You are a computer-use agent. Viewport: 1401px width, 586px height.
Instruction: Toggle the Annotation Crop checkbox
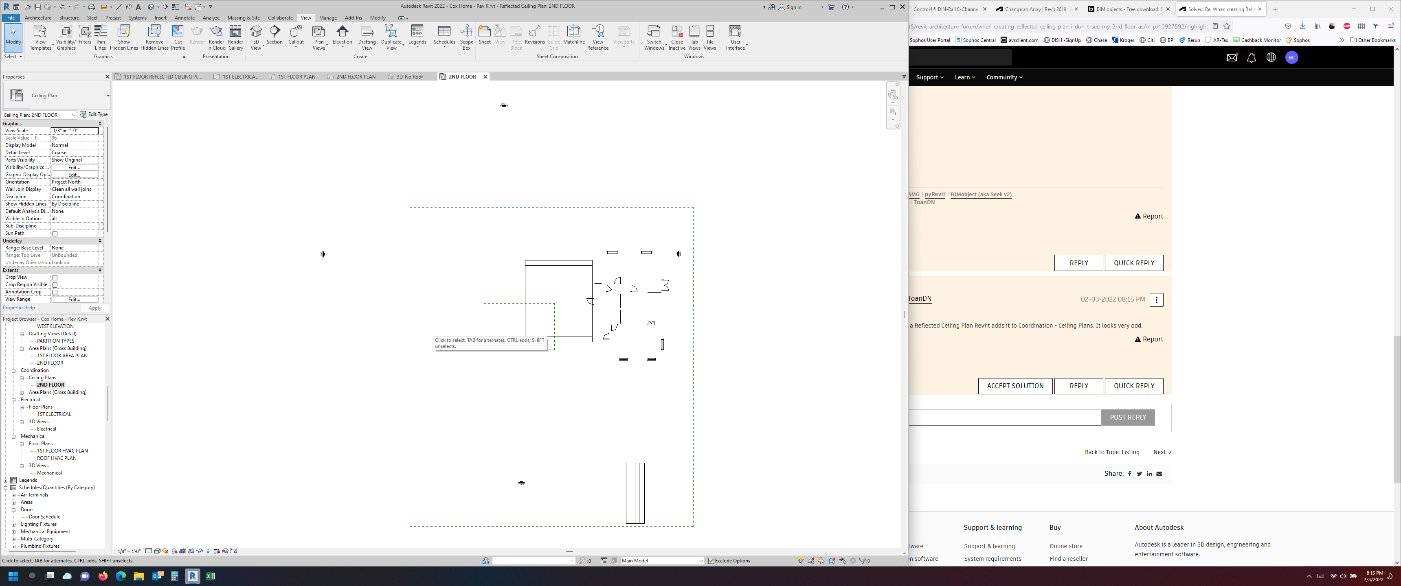[x=55, y=293]
